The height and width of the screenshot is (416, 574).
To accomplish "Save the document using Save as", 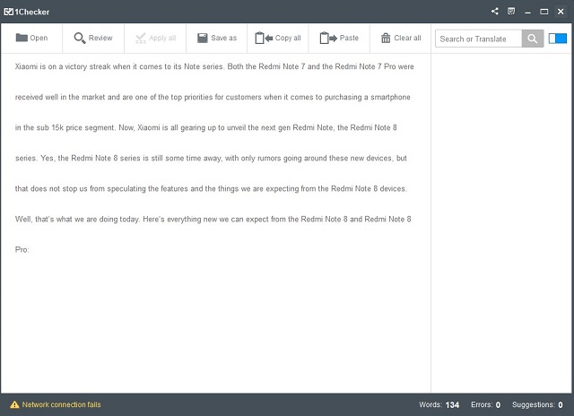I will pyautogui.click(x=217, y=38).
